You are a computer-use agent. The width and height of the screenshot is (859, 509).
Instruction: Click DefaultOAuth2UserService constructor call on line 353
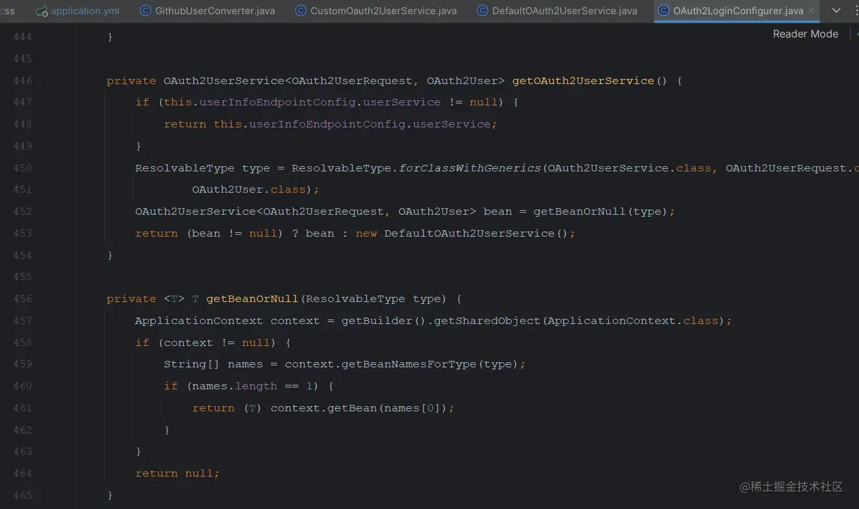point(469,233)
